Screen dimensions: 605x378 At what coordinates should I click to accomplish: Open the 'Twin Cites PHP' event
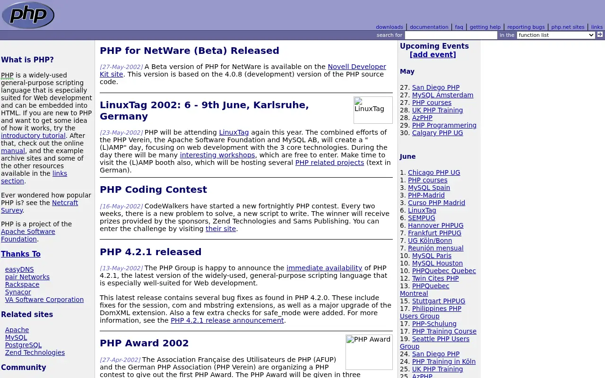435,278
